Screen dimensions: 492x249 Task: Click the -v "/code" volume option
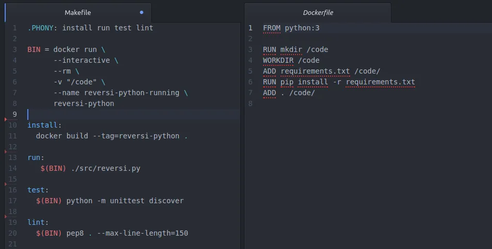pos(75,82)
